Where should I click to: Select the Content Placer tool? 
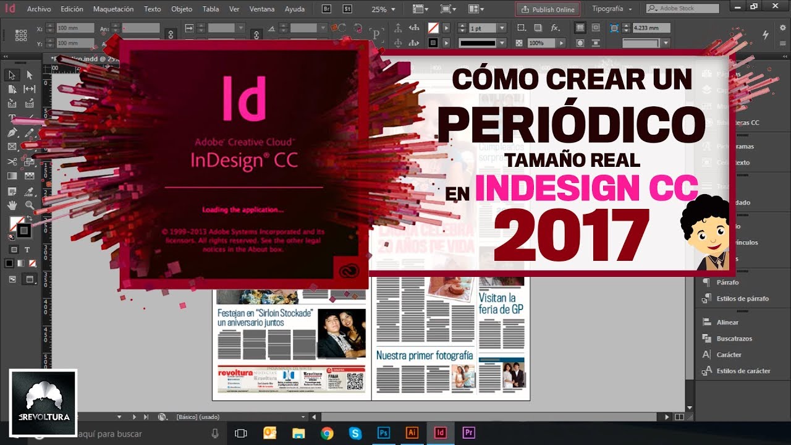coord(29,103)
